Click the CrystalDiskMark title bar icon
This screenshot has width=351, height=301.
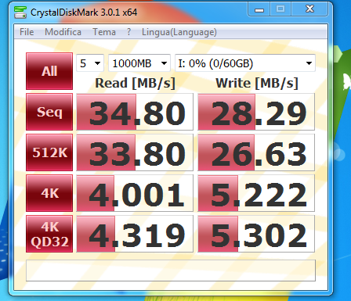coord(20,13)
